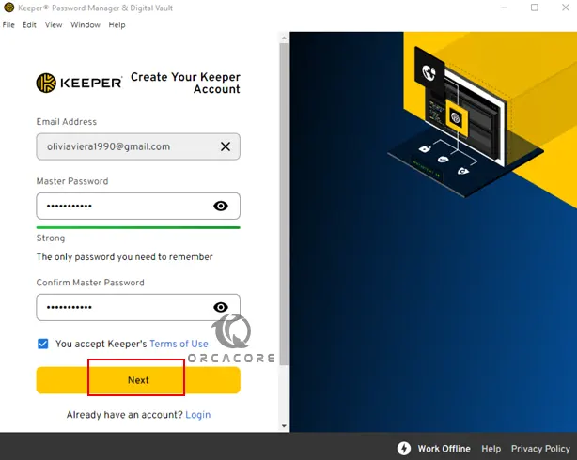Screen dimensions: 577x460
Task: Select the Work Offline option
Action: click(x=444, y=449)
